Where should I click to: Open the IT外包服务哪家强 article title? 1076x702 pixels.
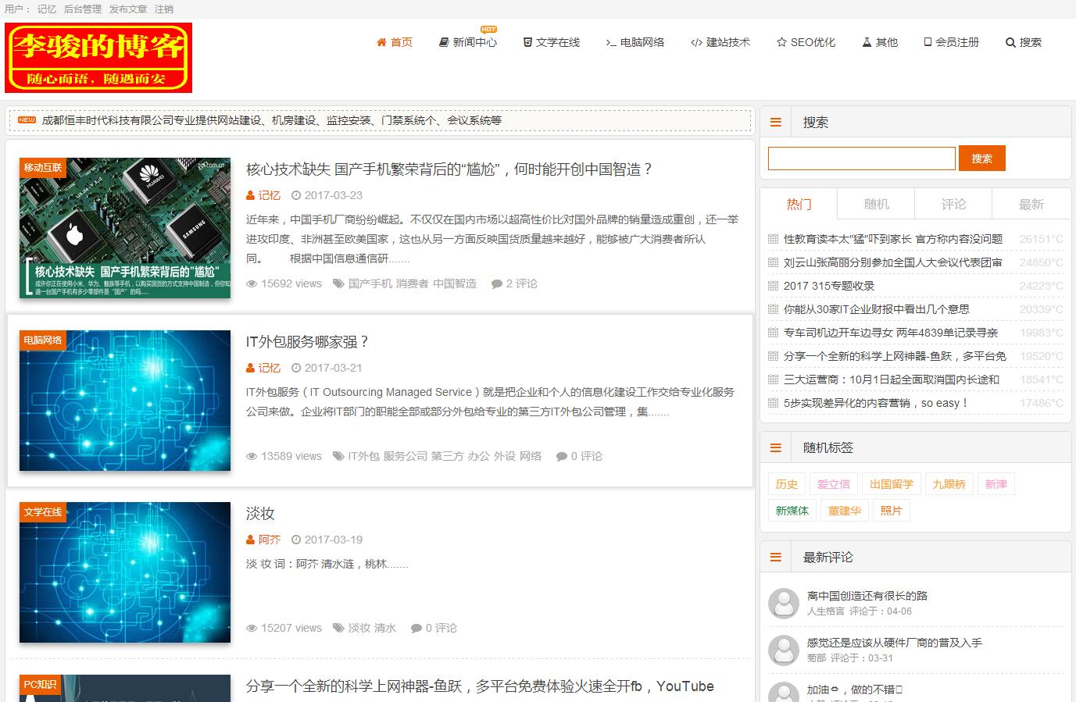(x=307, y=342)
